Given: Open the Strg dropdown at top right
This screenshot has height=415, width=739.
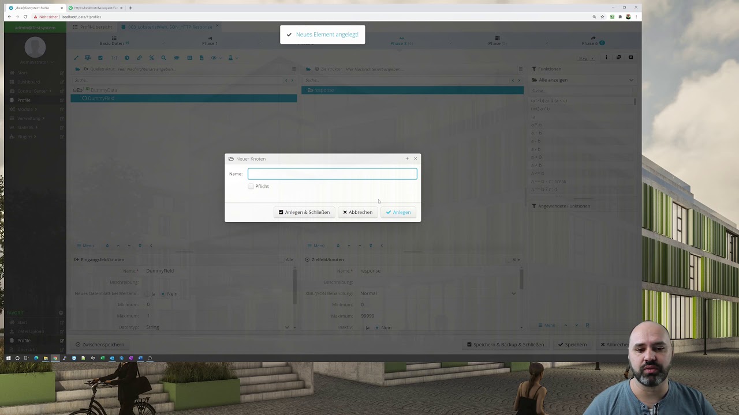Looking at the screenshot, I should coord(585,58).
